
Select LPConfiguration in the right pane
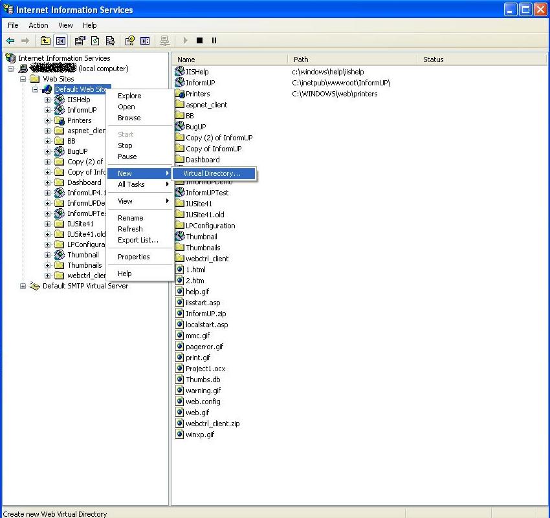(210, 225)
